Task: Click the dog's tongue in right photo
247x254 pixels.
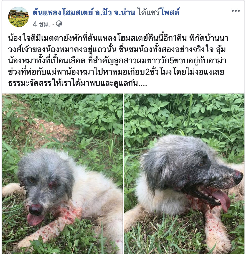Action: [x=222, y=200]
